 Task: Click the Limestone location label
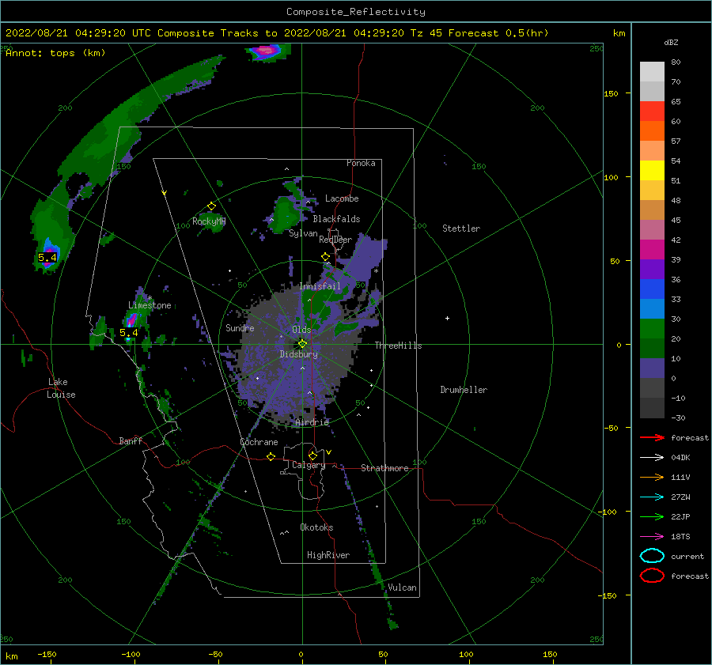click(x=150, y=305)
